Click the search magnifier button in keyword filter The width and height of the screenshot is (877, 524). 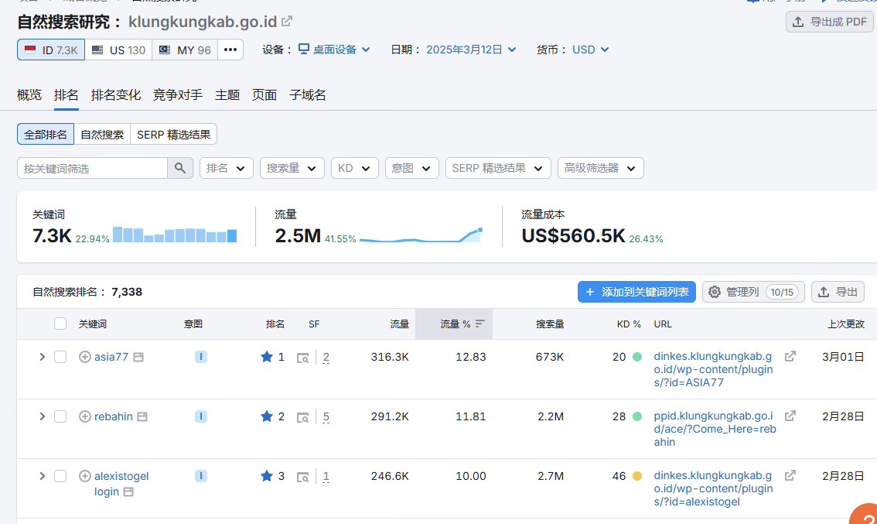180,168
